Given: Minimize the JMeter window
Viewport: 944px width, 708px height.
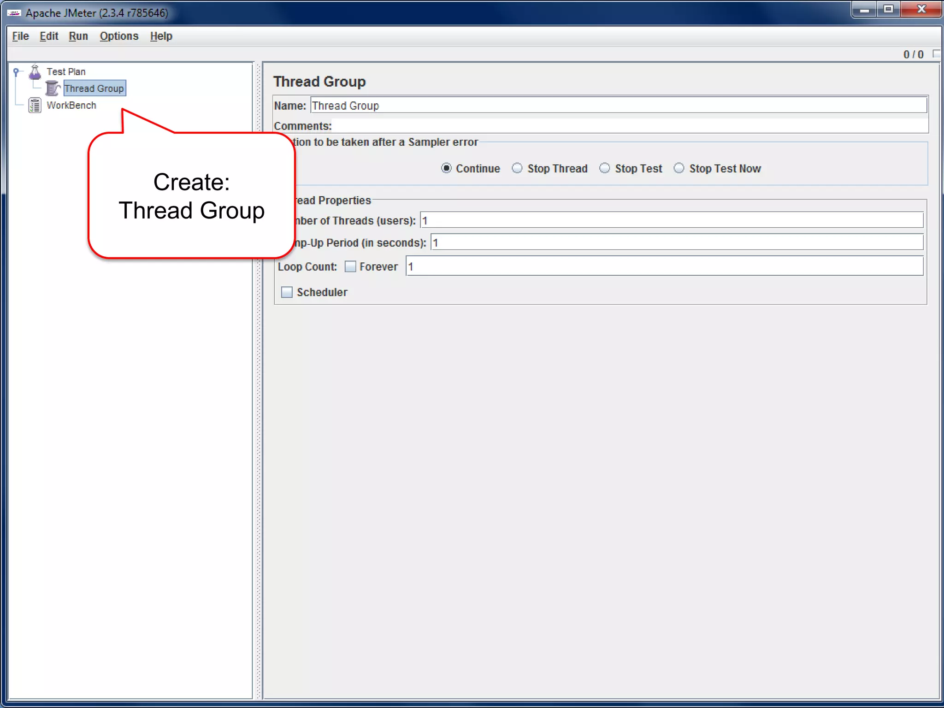Looking at the screenshot, I should (x=864, y=10).
